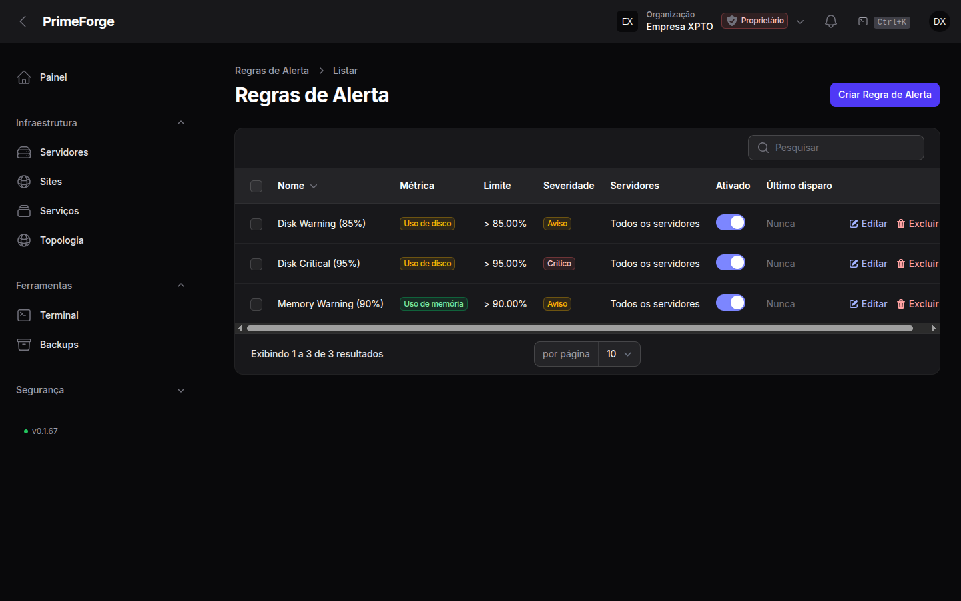Focus the Pesquisar search field
Viewport: 961px width, 601px height.
[x=836, y=148]
